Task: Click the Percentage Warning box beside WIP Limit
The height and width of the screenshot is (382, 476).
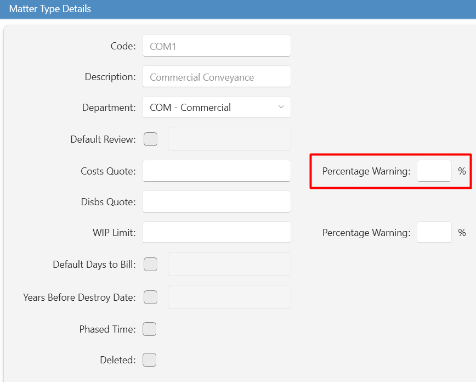Action: [x=434, y=233]
